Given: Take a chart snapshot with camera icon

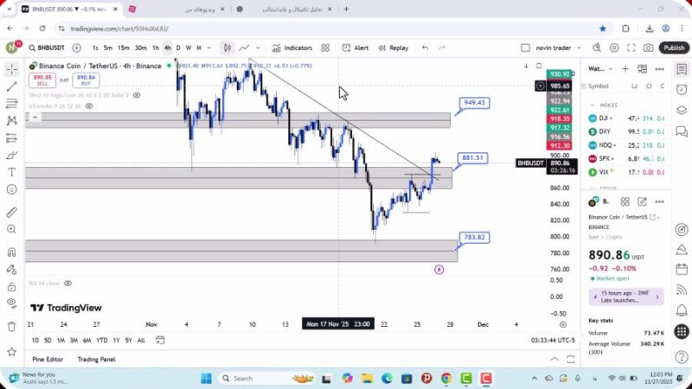Looking at the screenshot, I should click(x=650, y=48).
